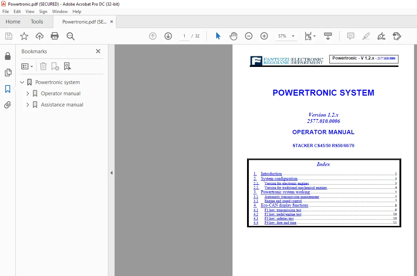The image size is (417, 276).
Task: Open the File menu
Action: coord(6,12)
